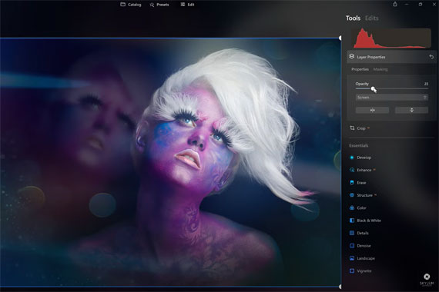
Task: Flip the layer vertically
Action: 411,110
